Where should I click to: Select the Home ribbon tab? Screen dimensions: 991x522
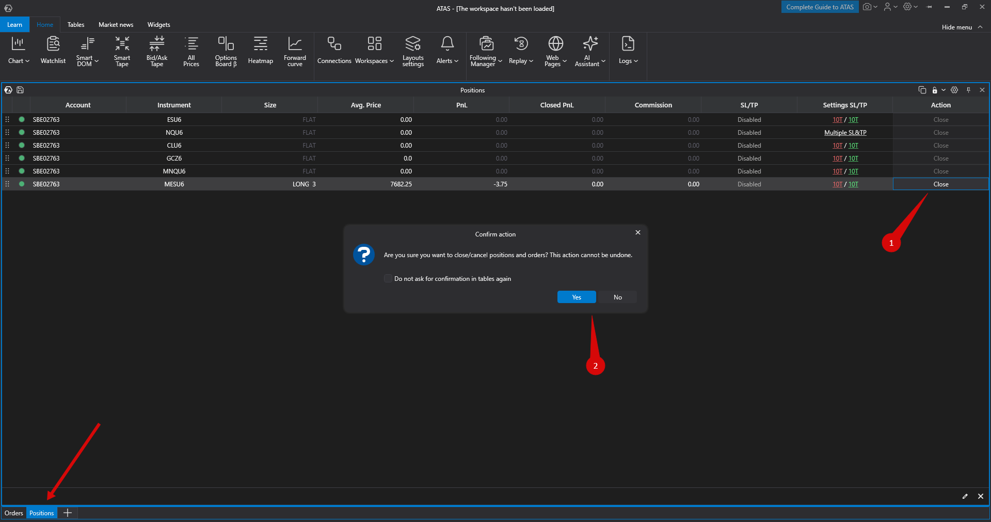point(45,24)
